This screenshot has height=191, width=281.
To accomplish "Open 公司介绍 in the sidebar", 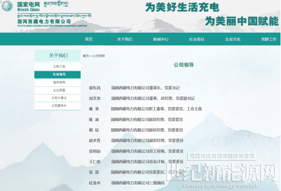I will click(57, 67).
